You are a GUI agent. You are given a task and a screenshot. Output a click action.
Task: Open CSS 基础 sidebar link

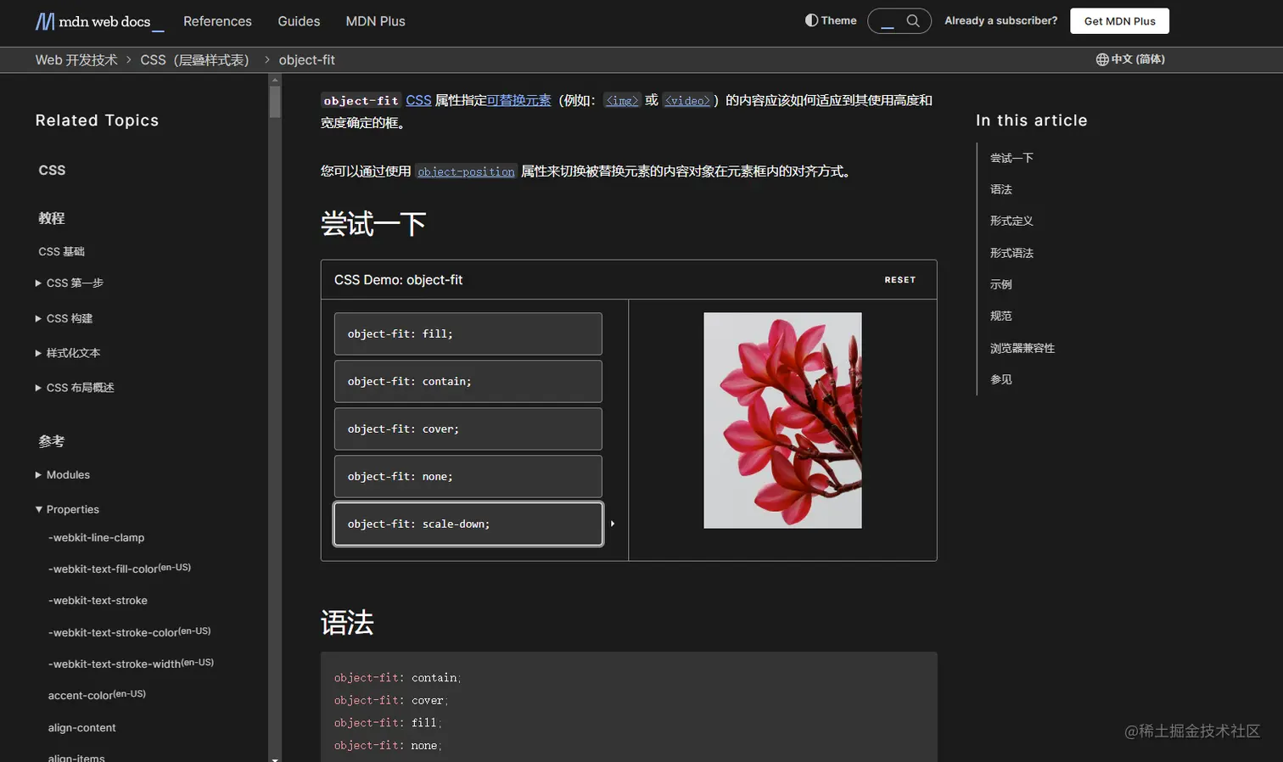(62, 252)
